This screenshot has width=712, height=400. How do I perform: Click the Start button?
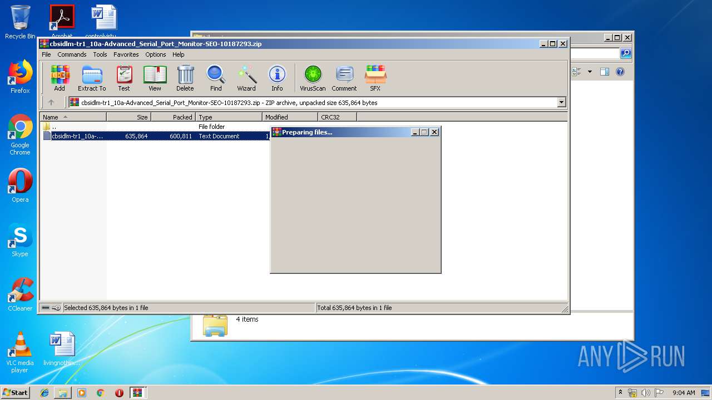click(x=16, y=392)
